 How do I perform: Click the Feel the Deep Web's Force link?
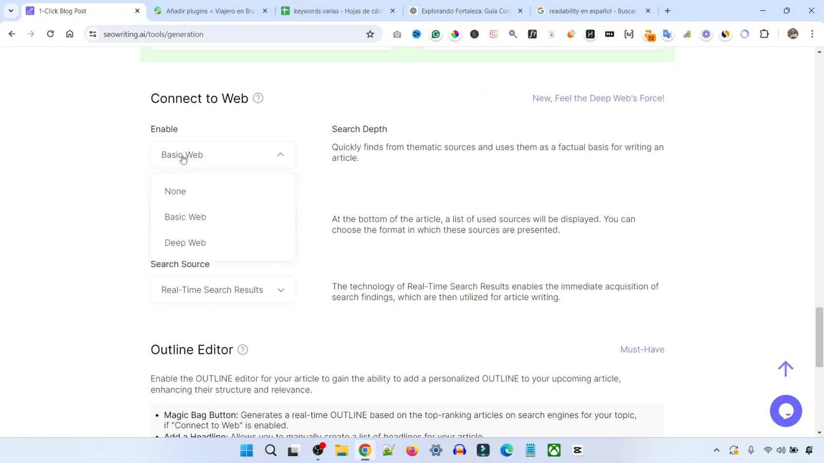pos(598,98)
